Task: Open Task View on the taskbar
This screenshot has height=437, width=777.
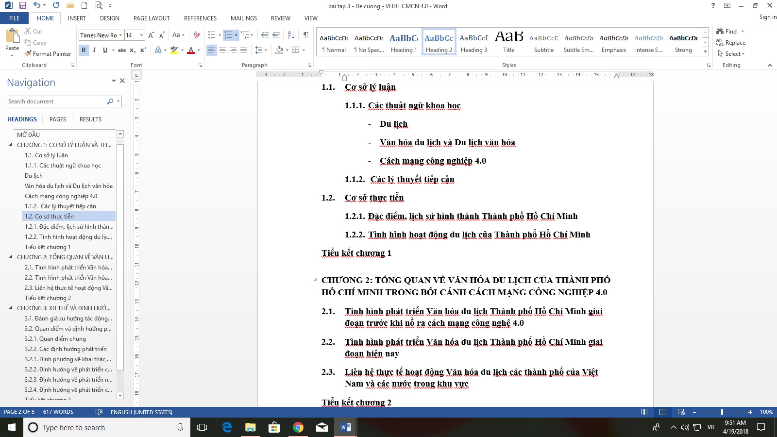Action: pyautogui.click(x=202, y=427)
